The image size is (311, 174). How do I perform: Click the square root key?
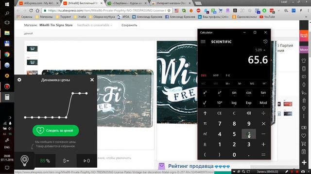tap(205, 103)
